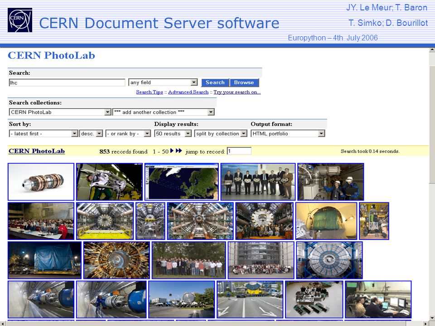Open the photo of team with electronics boards
The height and width of the screenshot is (326, 435).
click(314, 299)
